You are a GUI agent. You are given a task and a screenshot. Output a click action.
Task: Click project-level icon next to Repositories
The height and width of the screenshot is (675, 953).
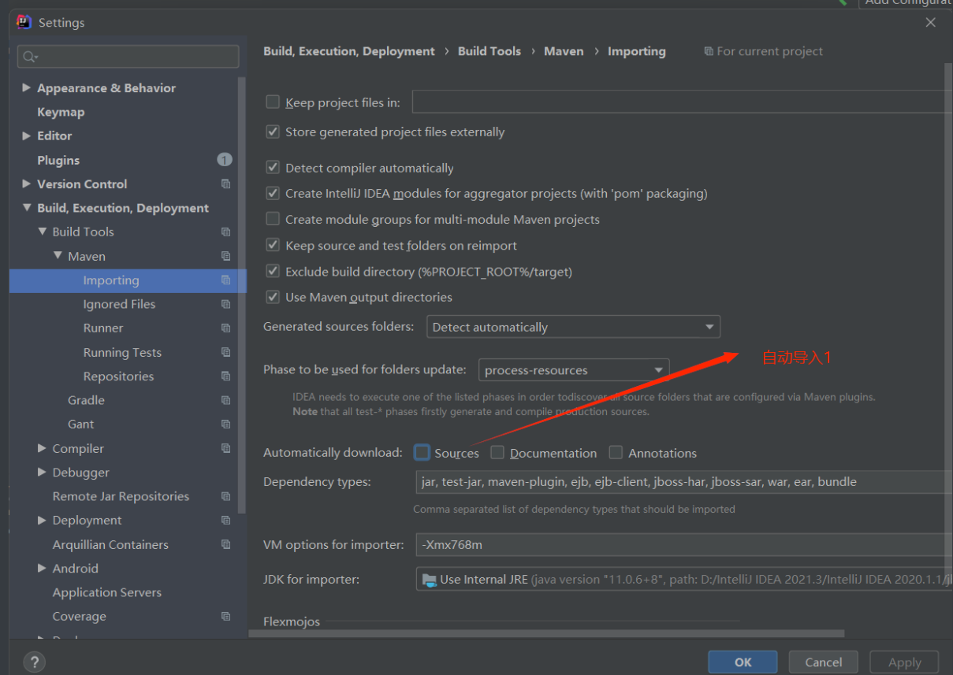[226, 376]
